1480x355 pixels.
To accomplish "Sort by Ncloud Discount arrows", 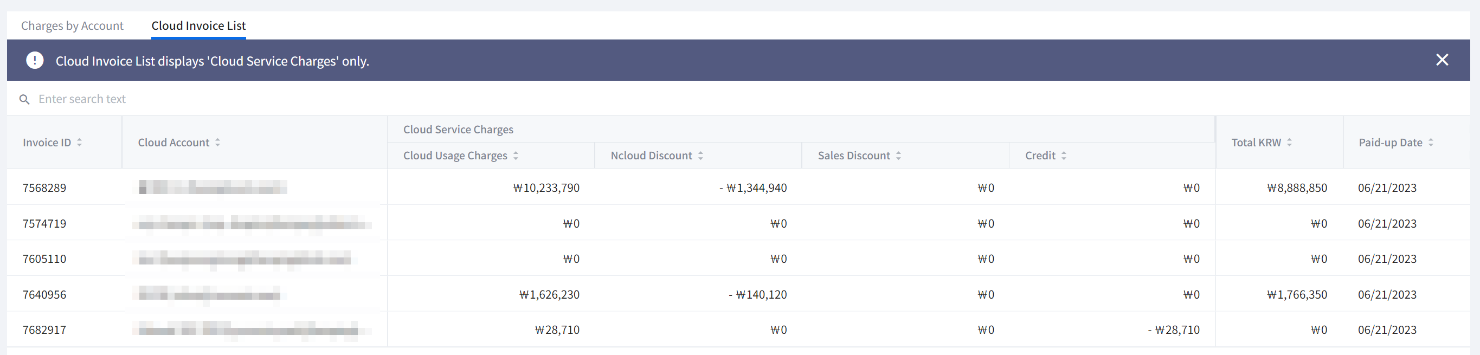I will click(x=700, y=156).
